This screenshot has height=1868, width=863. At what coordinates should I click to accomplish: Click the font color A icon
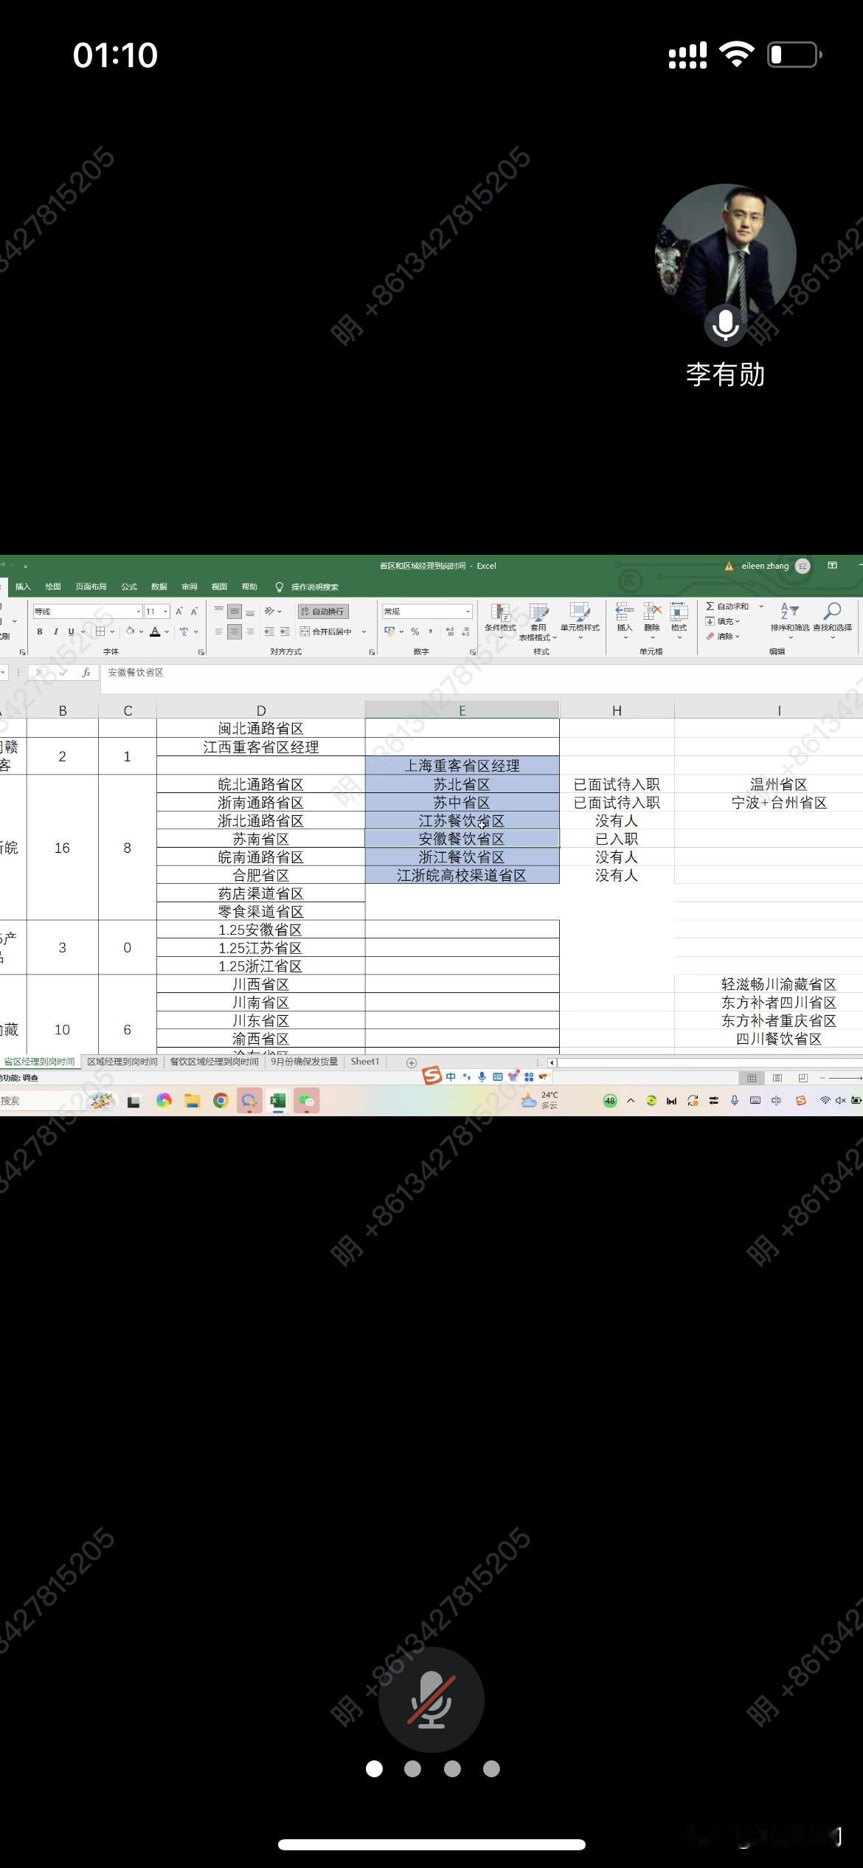155,632
